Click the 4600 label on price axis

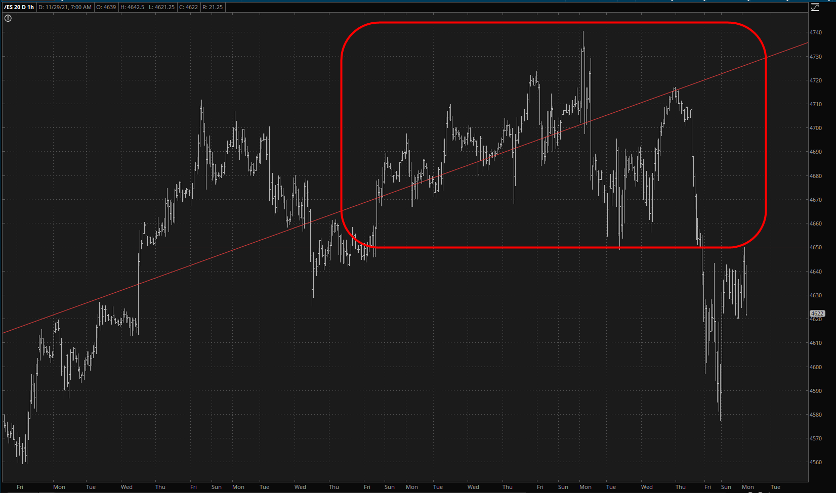coord(815,367)
